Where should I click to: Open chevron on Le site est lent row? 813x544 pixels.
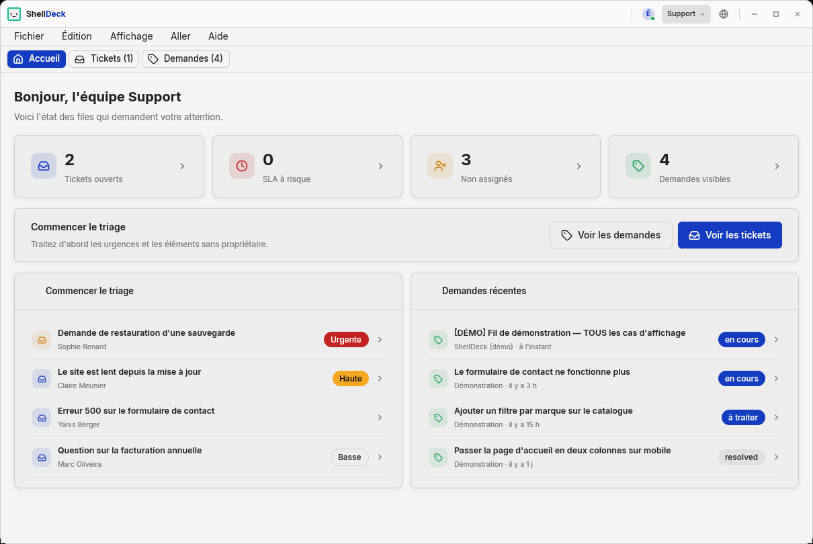tap(380, 378)
